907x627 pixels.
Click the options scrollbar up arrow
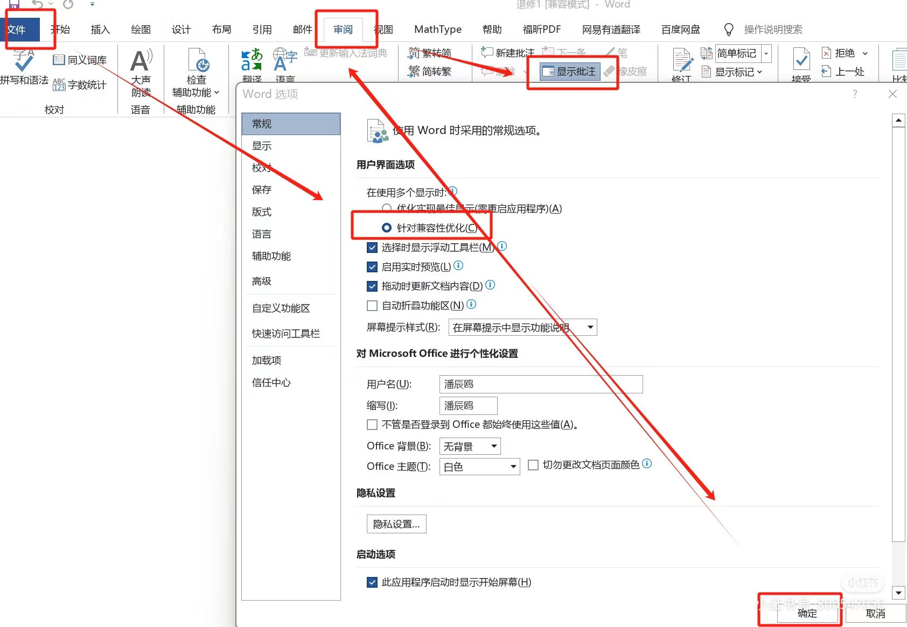point(898,120)
